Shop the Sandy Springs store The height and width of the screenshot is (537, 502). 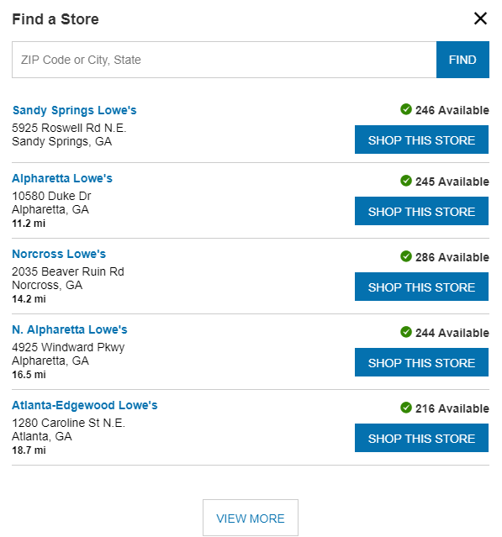point(421,140)
